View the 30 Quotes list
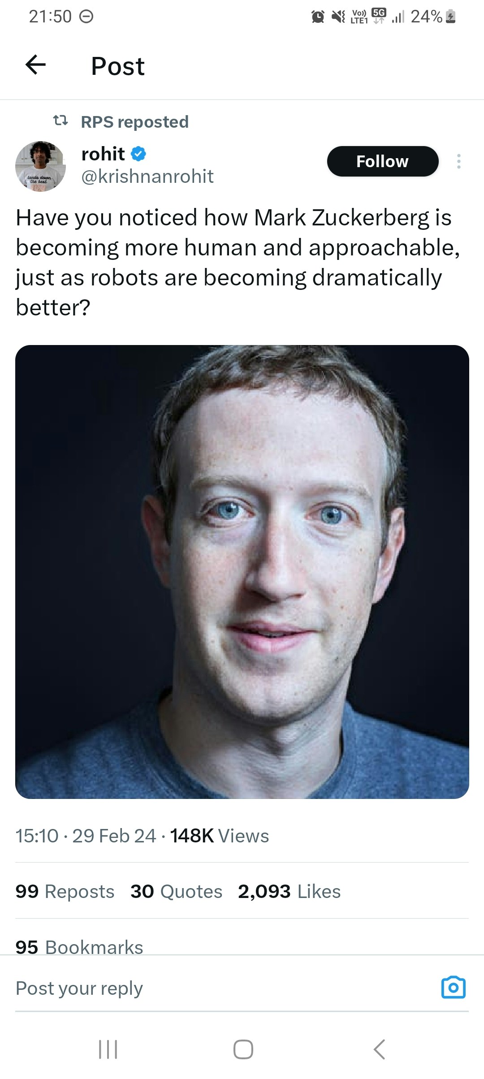Image resolution: width=484 pixels, height=1079 pixels. (x=176, y=891)
